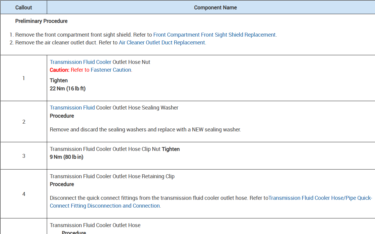Select the Preliminary Procedure heading
375x234 pixels.
[x=41, y=21]
